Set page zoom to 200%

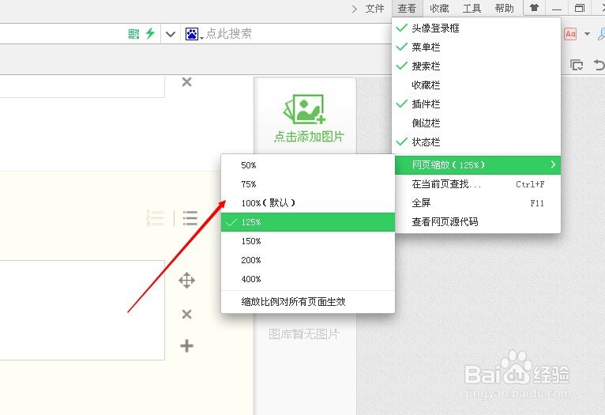pyautogui.click(x=308, y=260)
